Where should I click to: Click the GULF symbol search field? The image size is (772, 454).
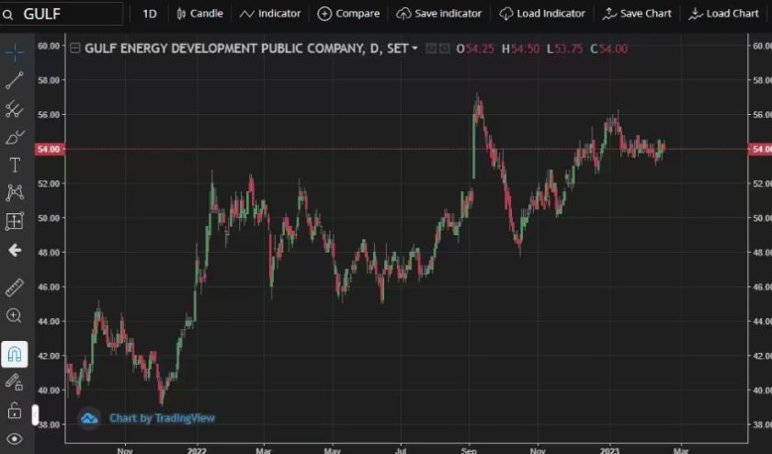(62, 14)
